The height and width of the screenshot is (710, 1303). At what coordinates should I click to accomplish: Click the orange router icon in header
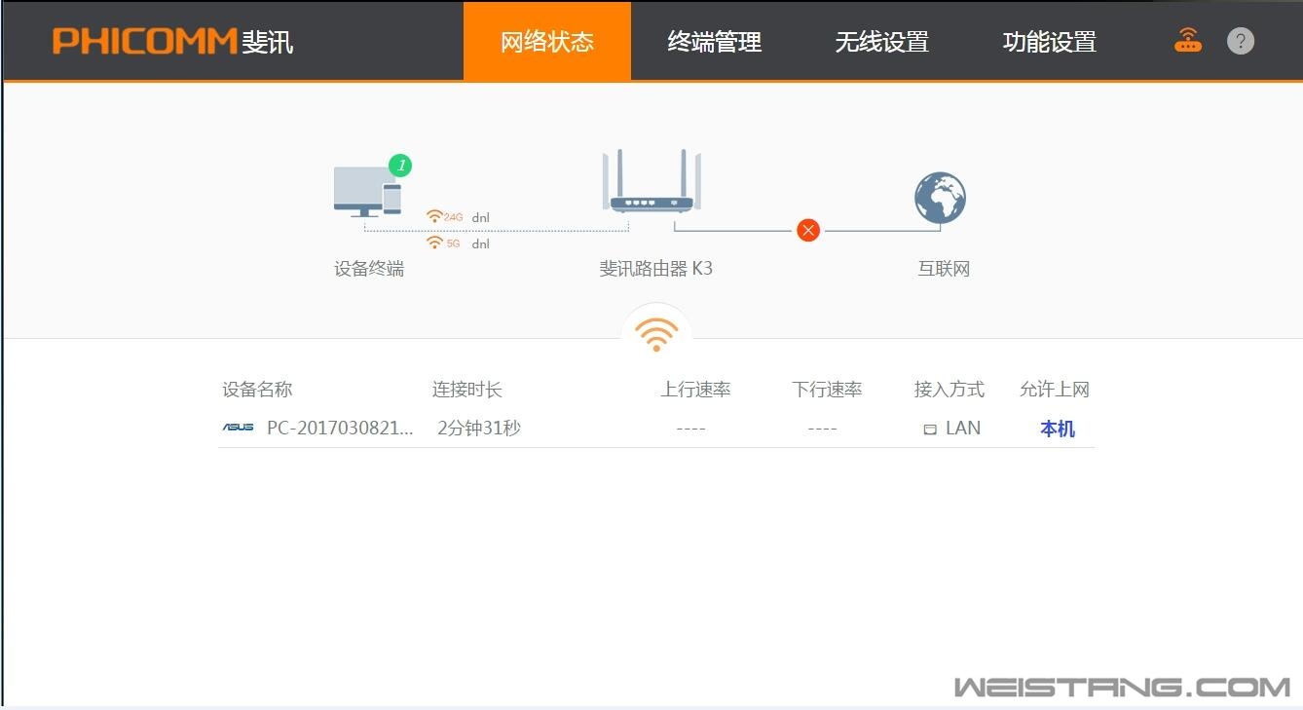1188,41
